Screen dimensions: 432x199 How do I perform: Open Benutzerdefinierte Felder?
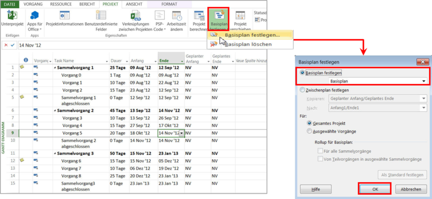pos(101,21)
